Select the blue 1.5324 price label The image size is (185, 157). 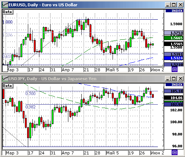click(x=173, y=58)
